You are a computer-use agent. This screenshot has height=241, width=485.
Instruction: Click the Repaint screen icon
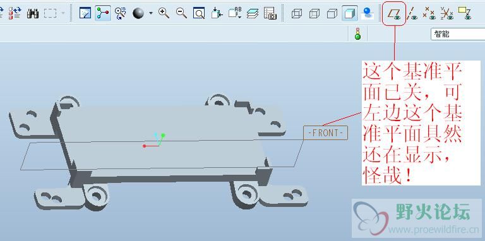pyautogui.click(x=85, y=13)
